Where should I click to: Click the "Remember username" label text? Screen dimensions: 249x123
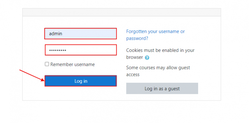point(73,65)
